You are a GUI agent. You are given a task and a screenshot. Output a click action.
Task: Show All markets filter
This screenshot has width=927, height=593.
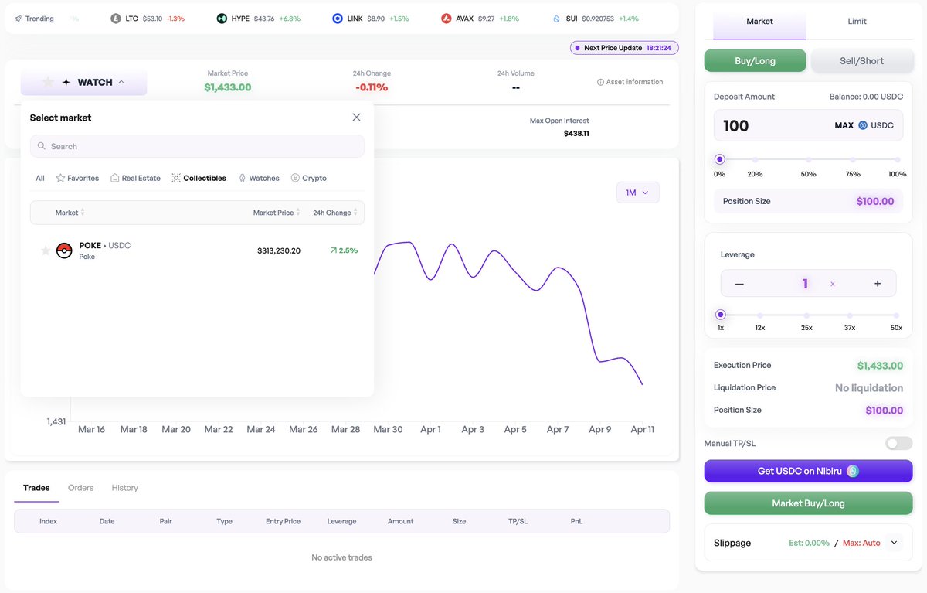tap(40, 178)
